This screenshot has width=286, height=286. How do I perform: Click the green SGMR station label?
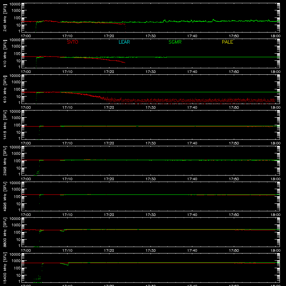point(175,42)
